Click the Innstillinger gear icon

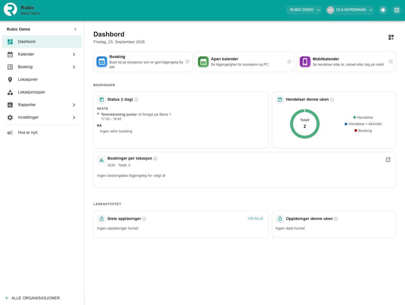tap(10, 118)
